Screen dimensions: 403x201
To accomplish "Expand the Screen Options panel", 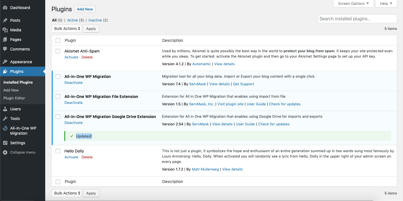I will coord(354,4).
